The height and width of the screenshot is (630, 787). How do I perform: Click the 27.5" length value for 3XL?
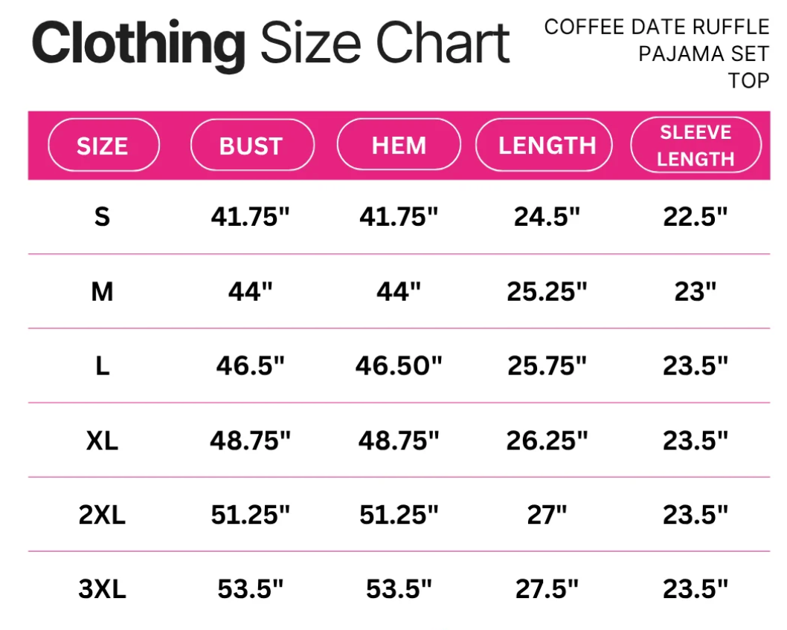tap(547, 588)
